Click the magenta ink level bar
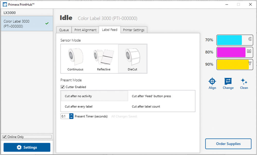Image resolution: width=257 pixels, height=155 pixels. (235, 52)
